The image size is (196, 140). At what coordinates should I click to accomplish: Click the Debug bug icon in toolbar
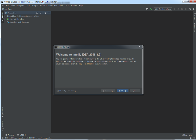178,9
